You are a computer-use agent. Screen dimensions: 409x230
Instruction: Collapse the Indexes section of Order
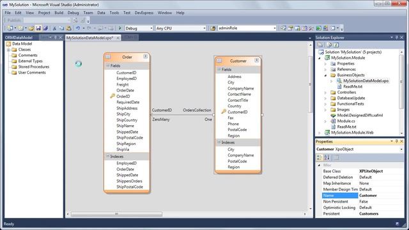tap(108, 156)
